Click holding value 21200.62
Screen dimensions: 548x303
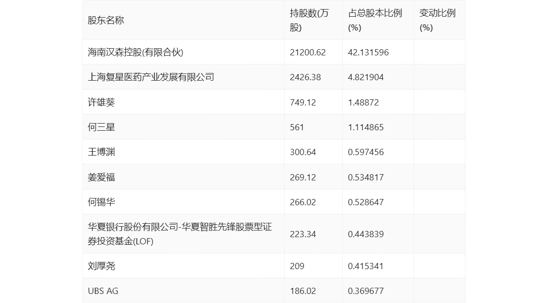(307, 52)
